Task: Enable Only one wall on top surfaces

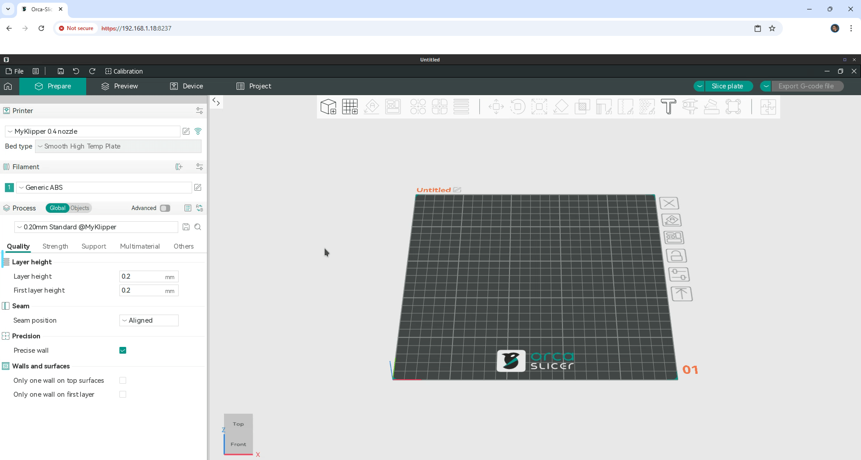Action: tap(123, 381)
